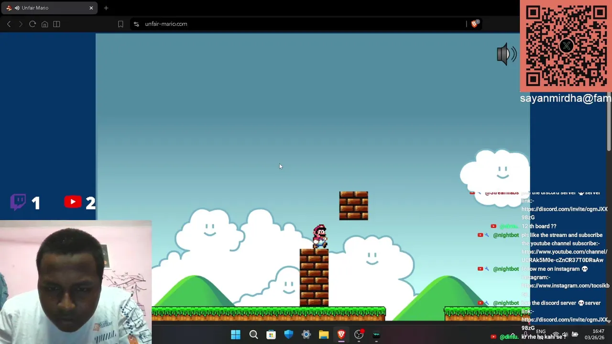
Task: Click the browser forward arrow
Action: click(21, 24)
